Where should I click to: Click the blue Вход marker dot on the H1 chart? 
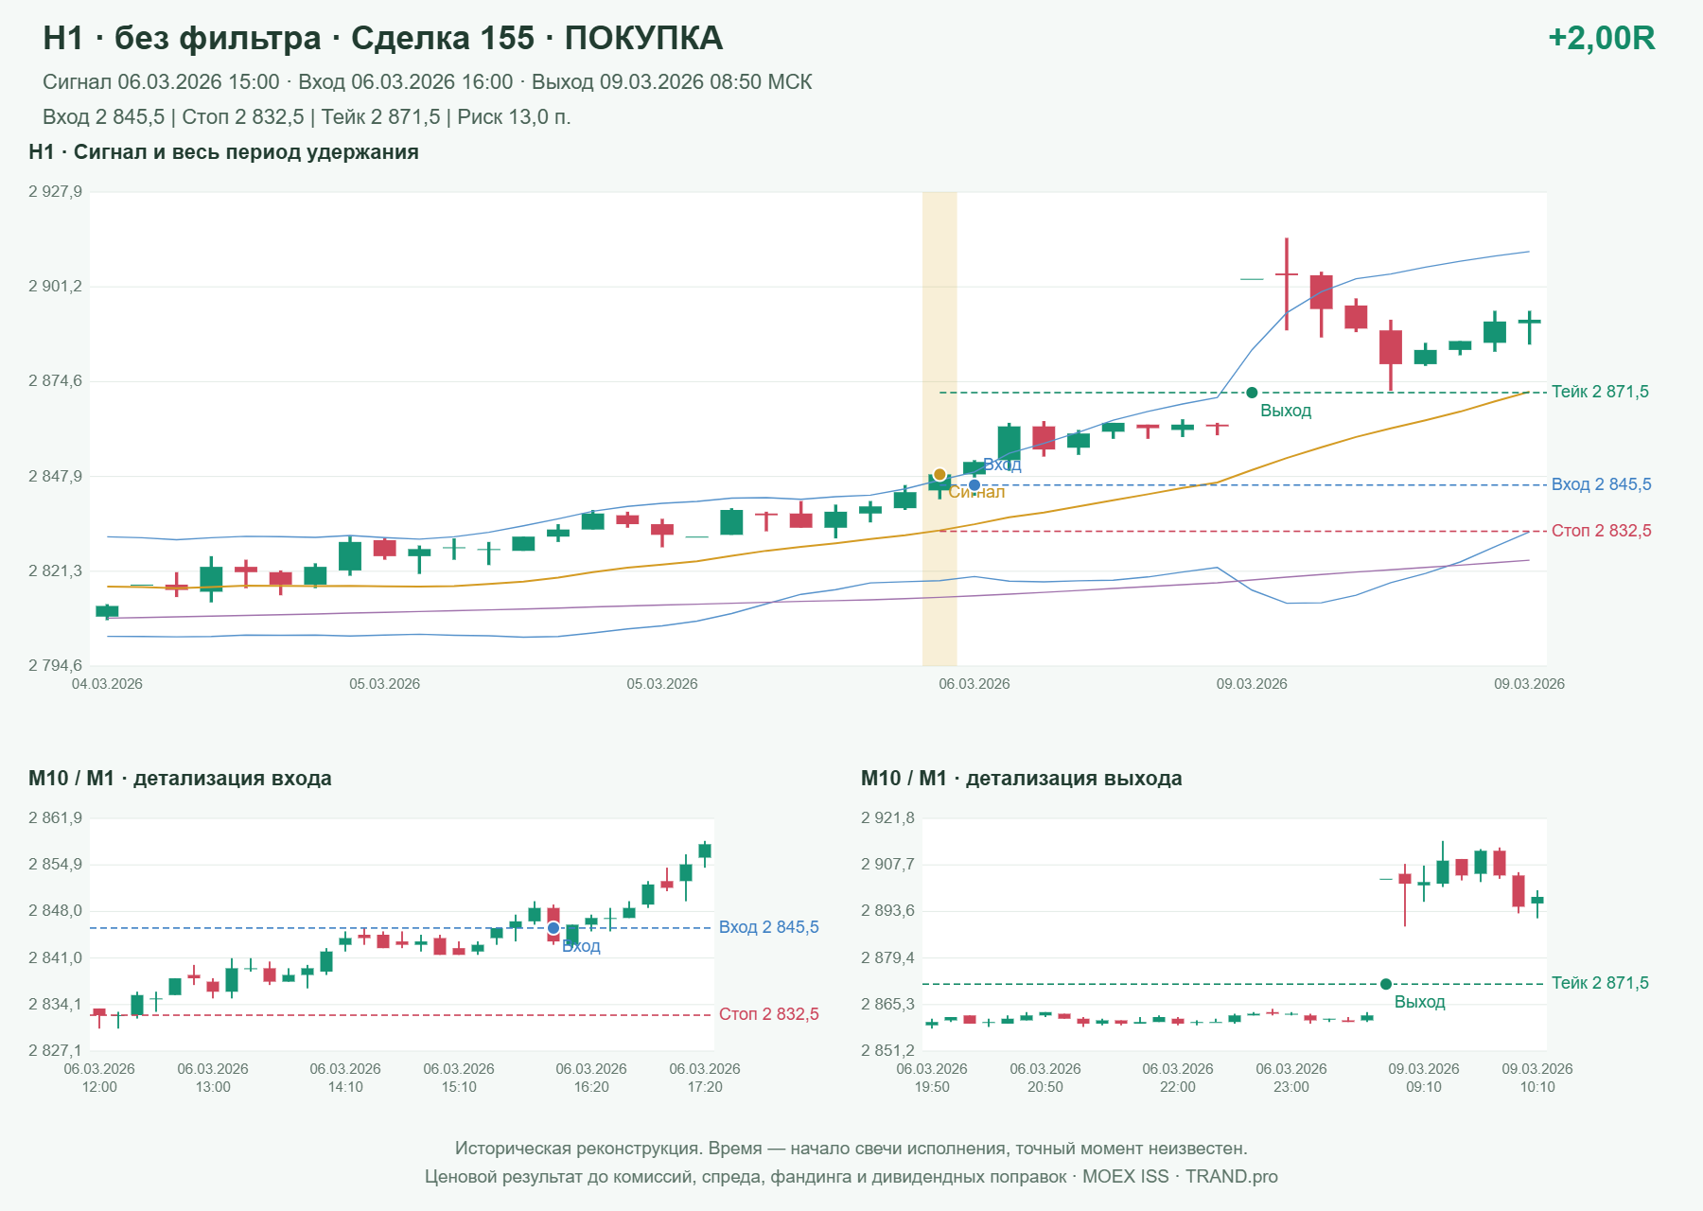pos(974,485)
